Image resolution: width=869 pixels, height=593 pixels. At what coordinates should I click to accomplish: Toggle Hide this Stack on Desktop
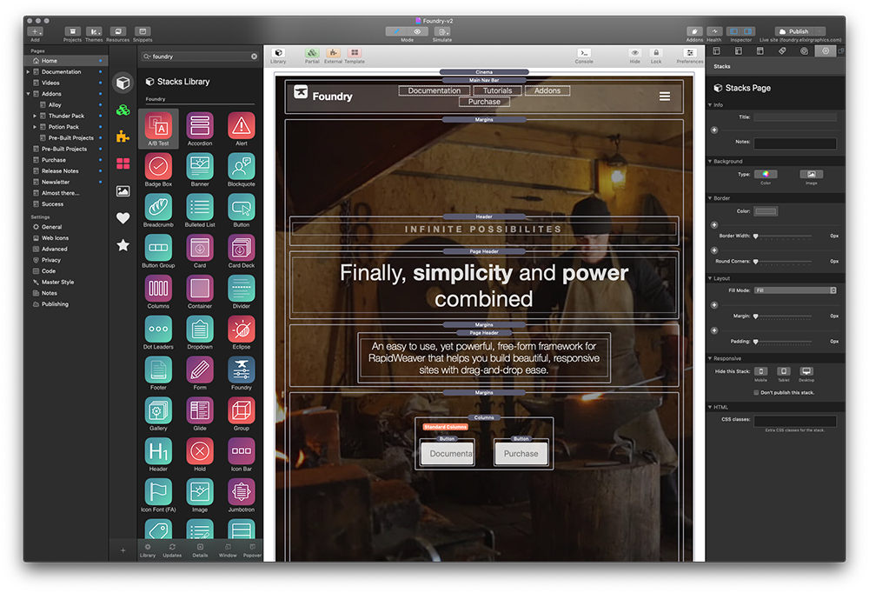[806, 371]
